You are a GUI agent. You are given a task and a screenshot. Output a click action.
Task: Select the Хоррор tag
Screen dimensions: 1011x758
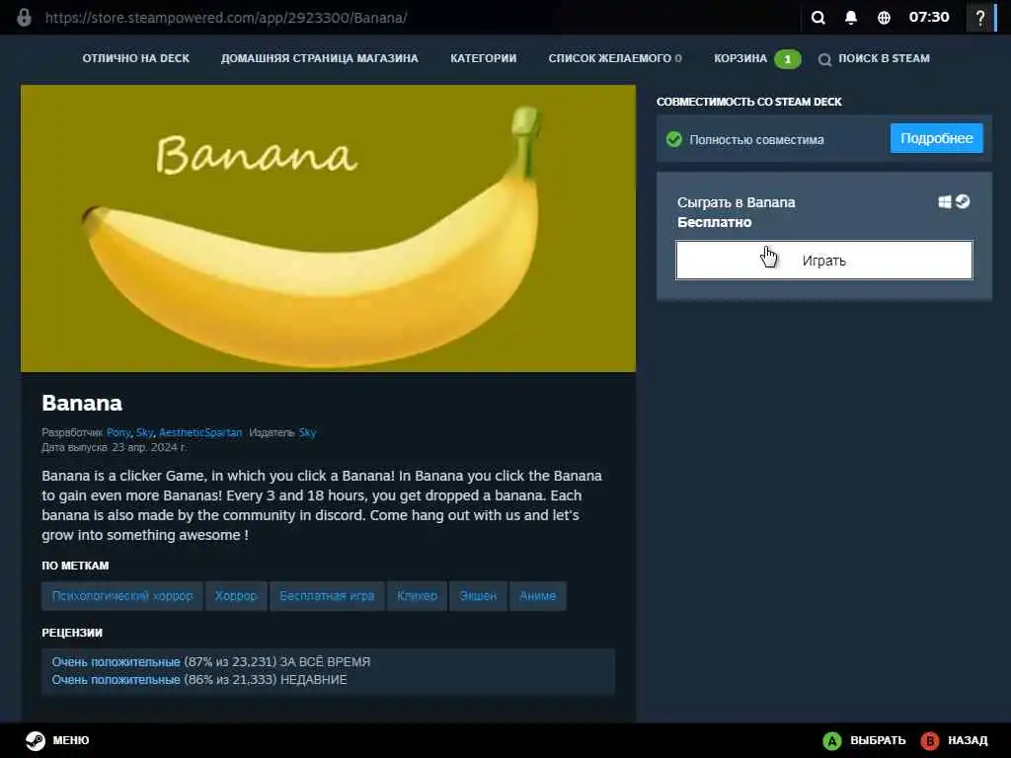click(x=236, y=596)
